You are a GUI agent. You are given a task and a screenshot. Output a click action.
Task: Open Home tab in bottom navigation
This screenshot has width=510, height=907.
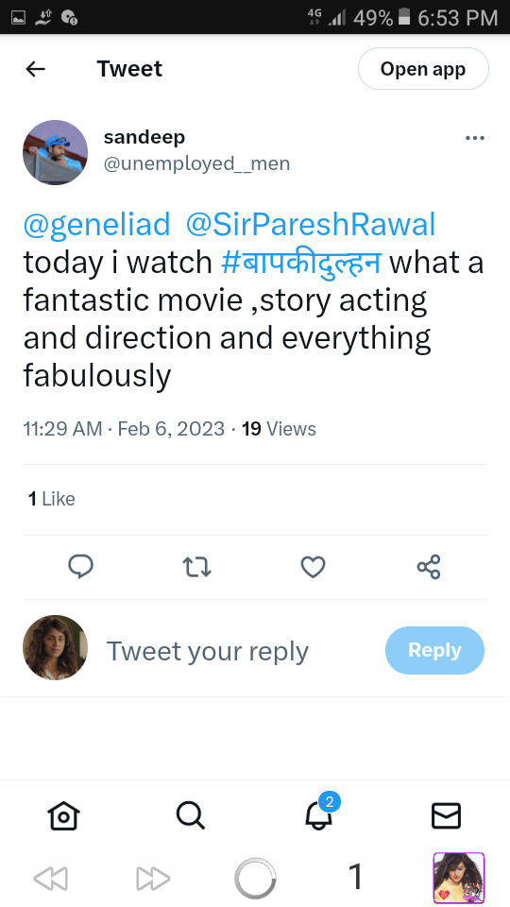[x=63, y=815]
